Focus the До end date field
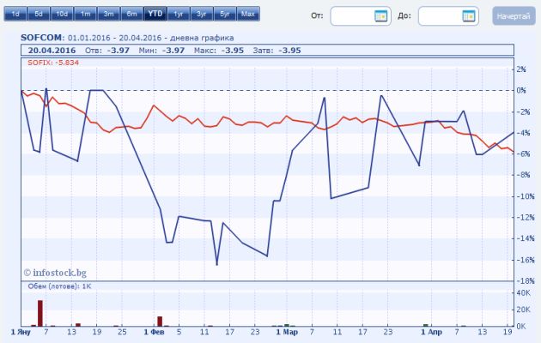This screenshot has height=343, width=541. coord(448,15)
